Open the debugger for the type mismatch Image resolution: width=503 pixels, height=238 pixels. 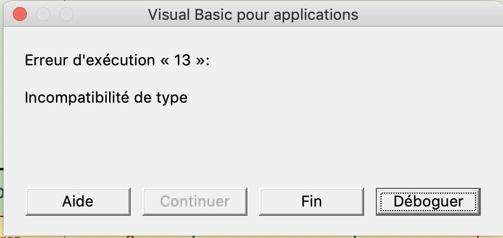[428, 201]
